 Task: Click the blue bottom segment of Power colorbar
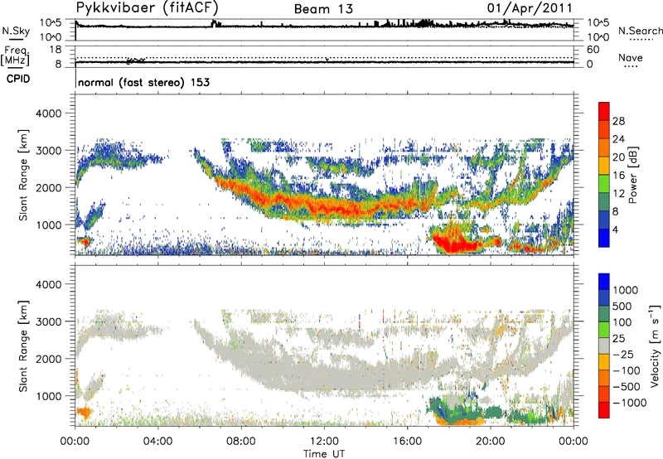604,238
